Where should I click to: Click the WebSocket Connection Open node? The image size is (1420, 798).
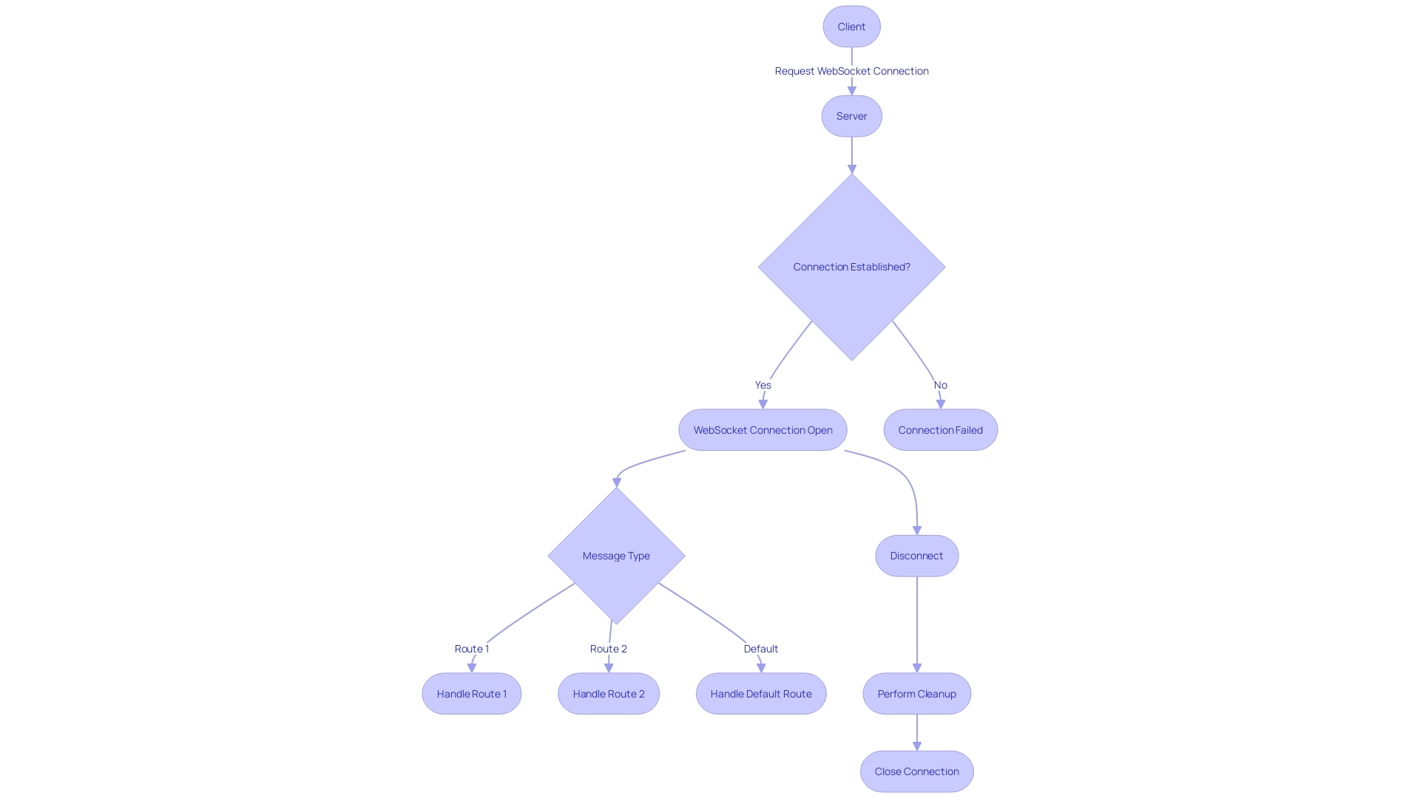(763, 430)
